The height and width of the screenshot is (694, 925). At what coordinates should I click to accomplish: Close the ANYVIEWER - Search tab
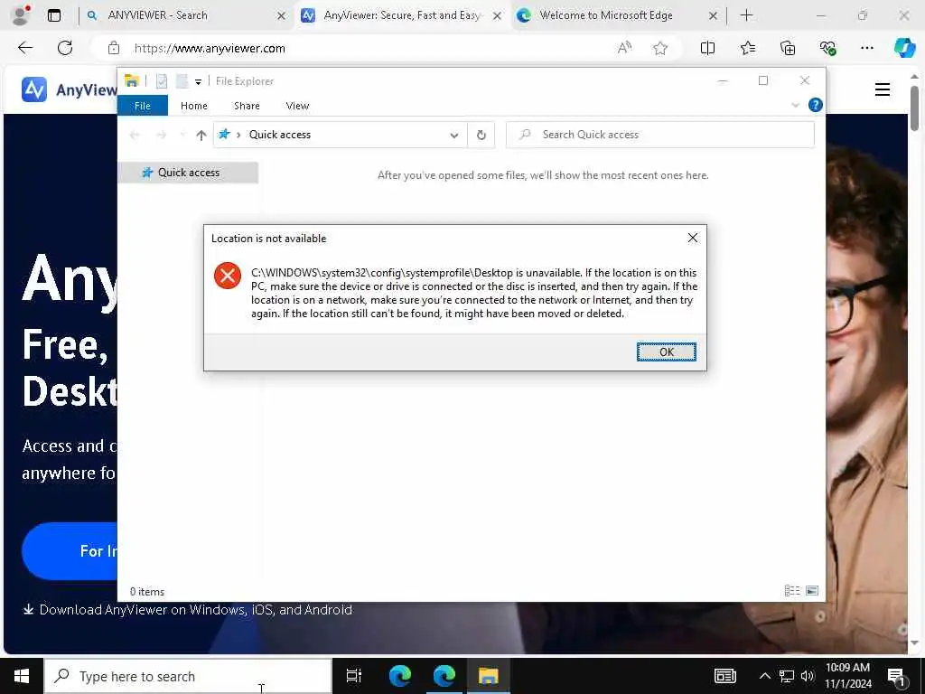click(x=282, y=15)
